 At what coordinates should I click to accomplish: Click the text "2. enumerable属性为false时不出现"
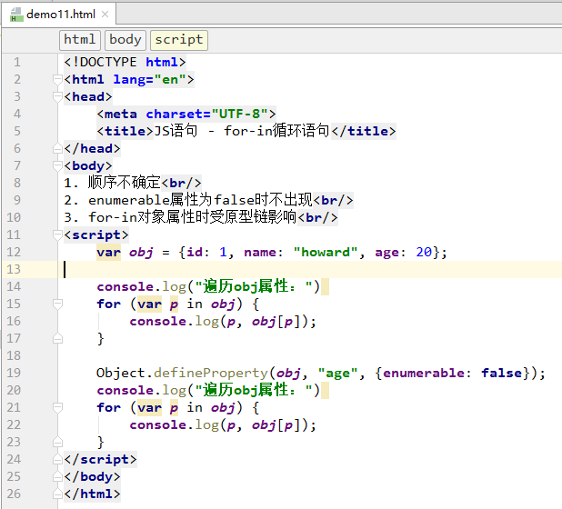click(188, 200)
